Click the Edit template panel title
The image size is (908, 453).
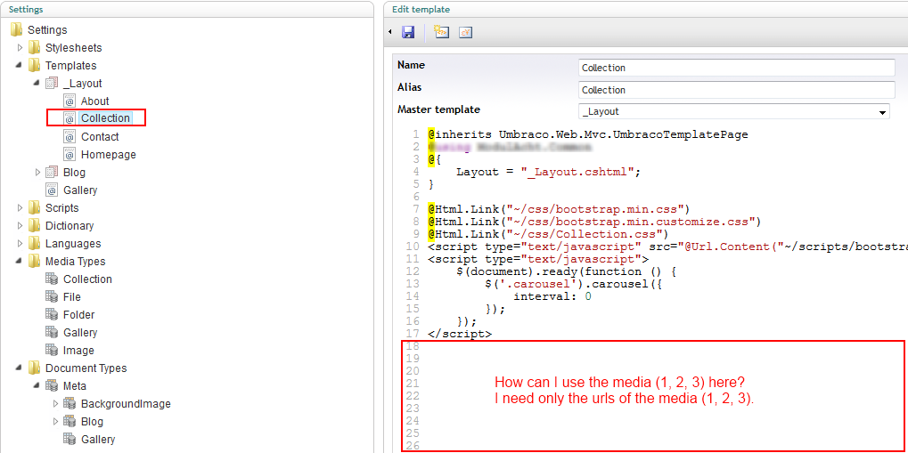click(421, 9)
